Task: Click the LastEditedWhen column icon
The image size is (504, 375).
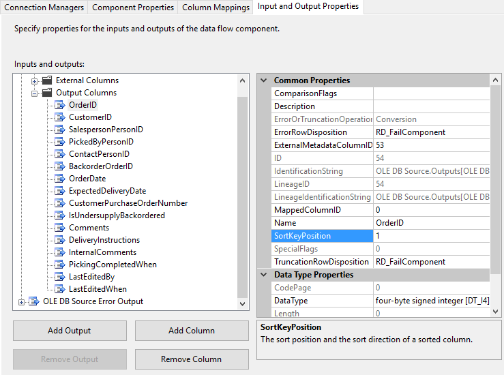Action: (59, 289)
